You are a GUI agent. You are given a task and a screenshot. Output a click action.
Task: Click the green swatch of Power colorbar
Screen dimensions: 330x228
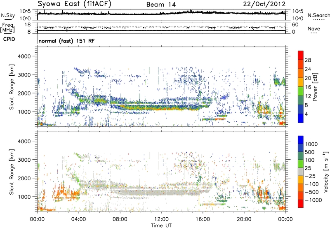click(301, 91)
